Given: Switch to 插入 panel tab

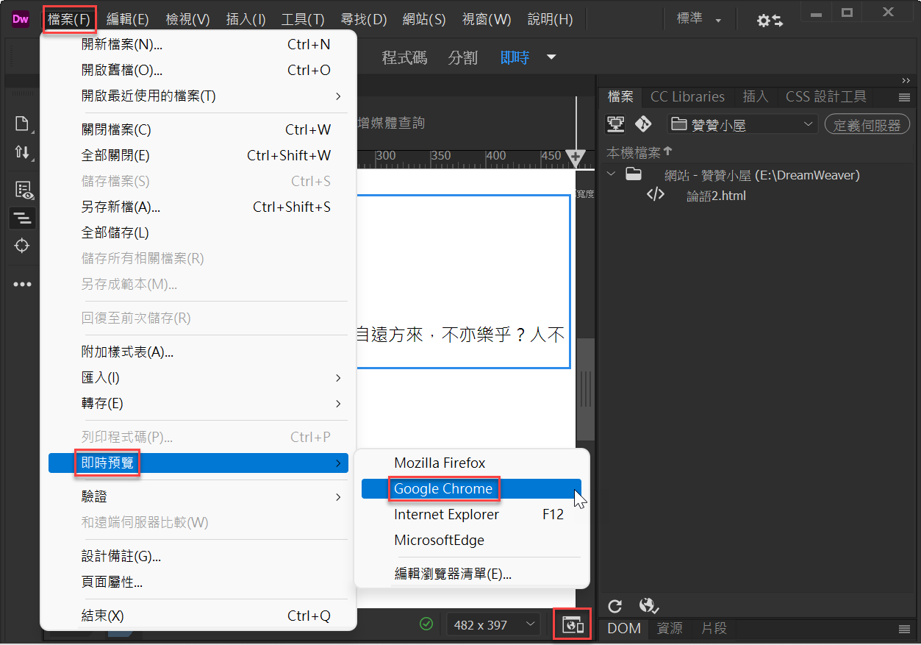Looking at the screenshot, I should point(755,96).
